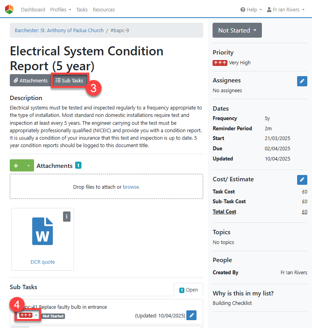Edit assignees with the pencil icon
Viewport: 312px width, 328px height.
coord(302,81)
